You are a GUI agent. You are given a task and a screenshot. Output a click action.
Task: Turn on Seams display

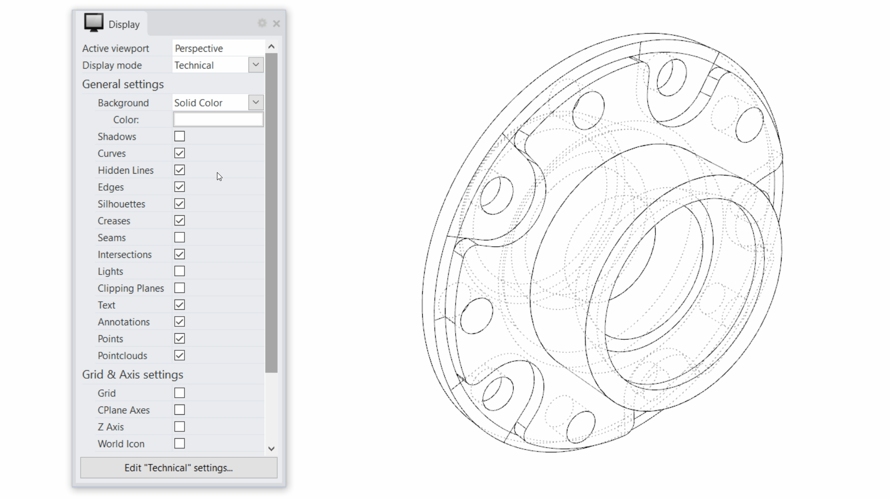tap(179, 238)
